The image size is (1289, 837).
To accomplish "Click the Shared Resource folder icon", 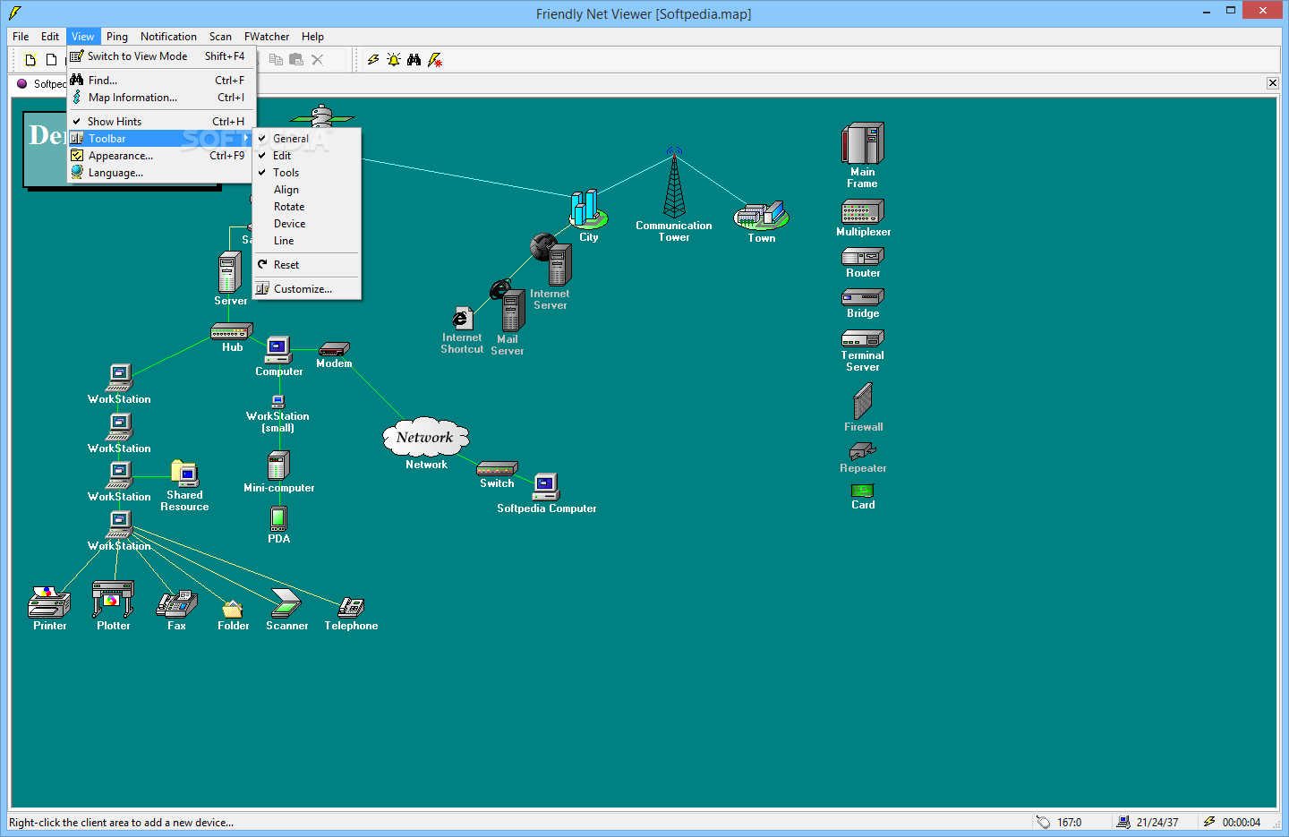I will point(184,474).
